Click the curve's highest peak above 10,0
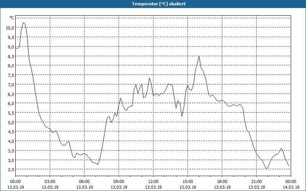 (23, 23)
